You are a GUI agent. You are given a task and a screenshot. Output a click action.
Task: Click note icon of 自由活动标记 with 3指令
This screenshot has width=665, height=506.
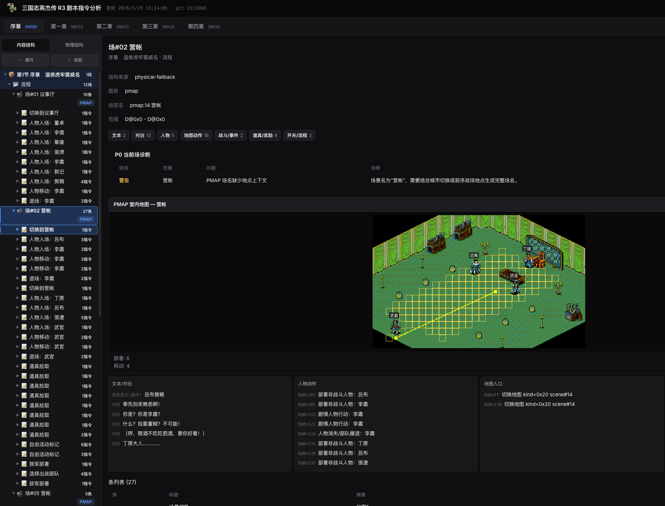click(x=24, y=454)
